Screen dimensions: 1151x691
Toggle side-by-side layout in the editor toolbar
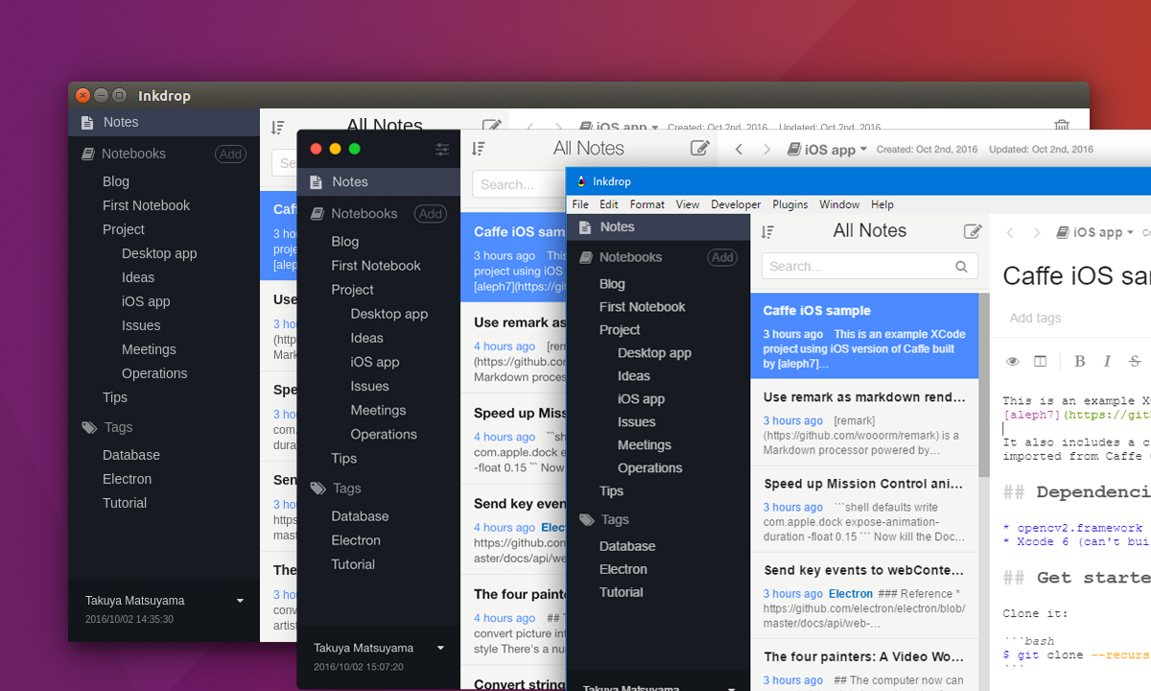point(1041,362)
